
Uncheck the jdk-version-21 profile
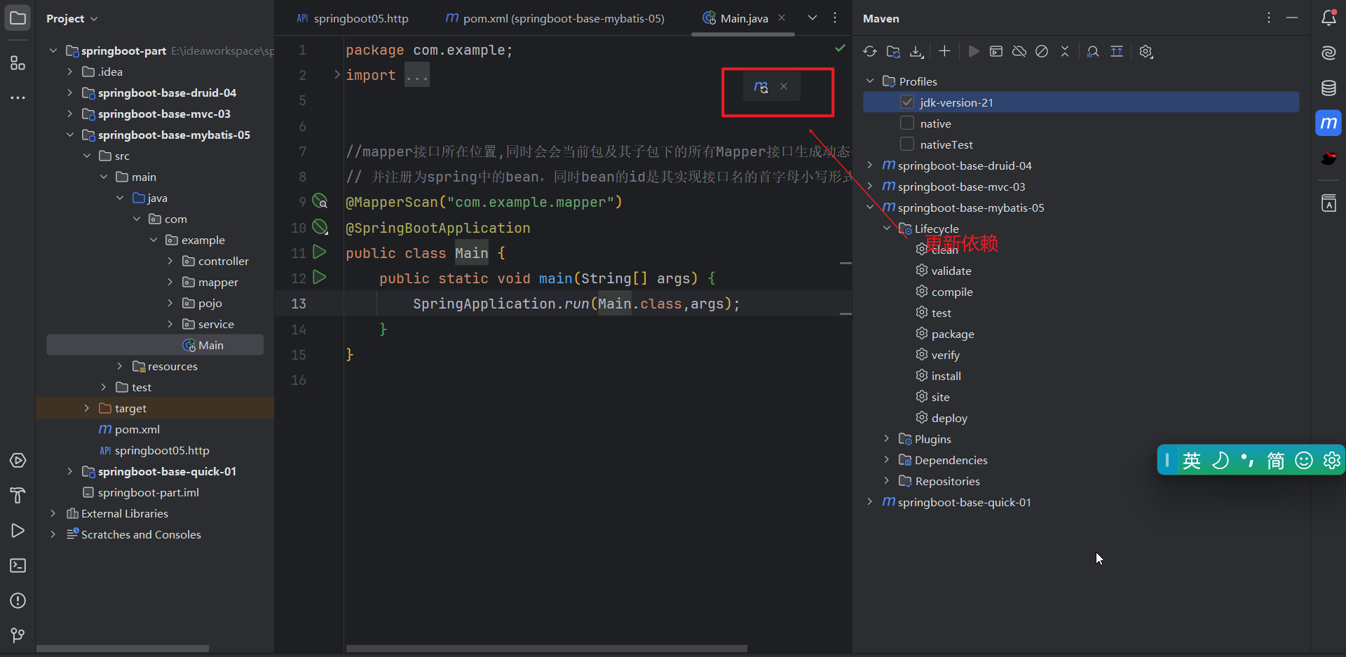coord(907,102)
